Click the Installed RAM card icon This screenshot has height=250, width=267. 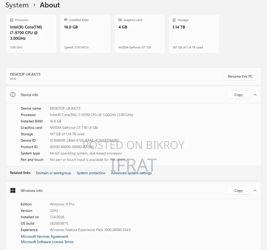pyautogui.click(x=66, y=20)
